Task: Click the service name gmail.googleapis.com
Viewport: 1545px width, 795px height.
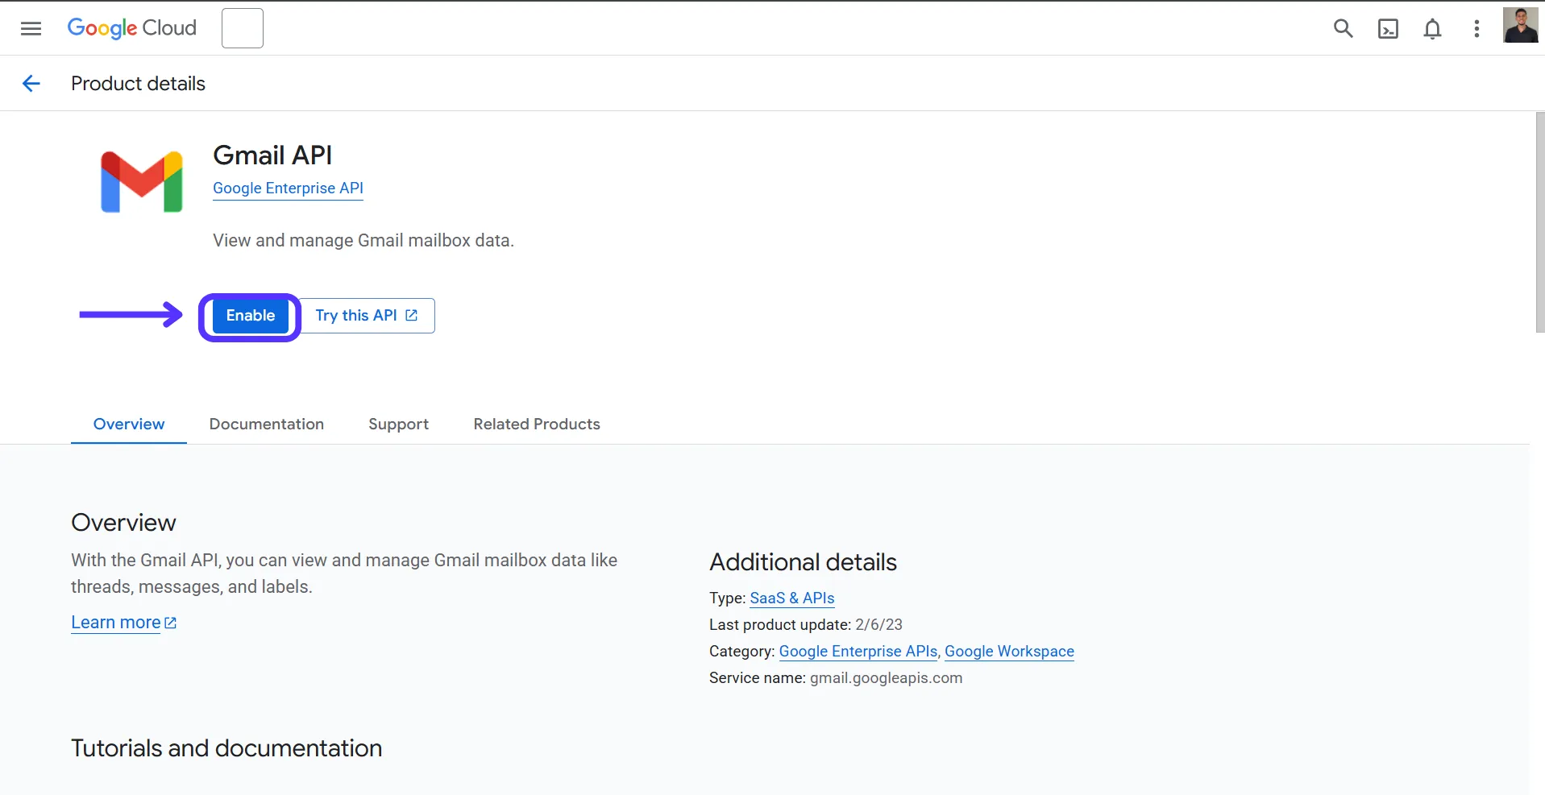Action: click(886, 678)
